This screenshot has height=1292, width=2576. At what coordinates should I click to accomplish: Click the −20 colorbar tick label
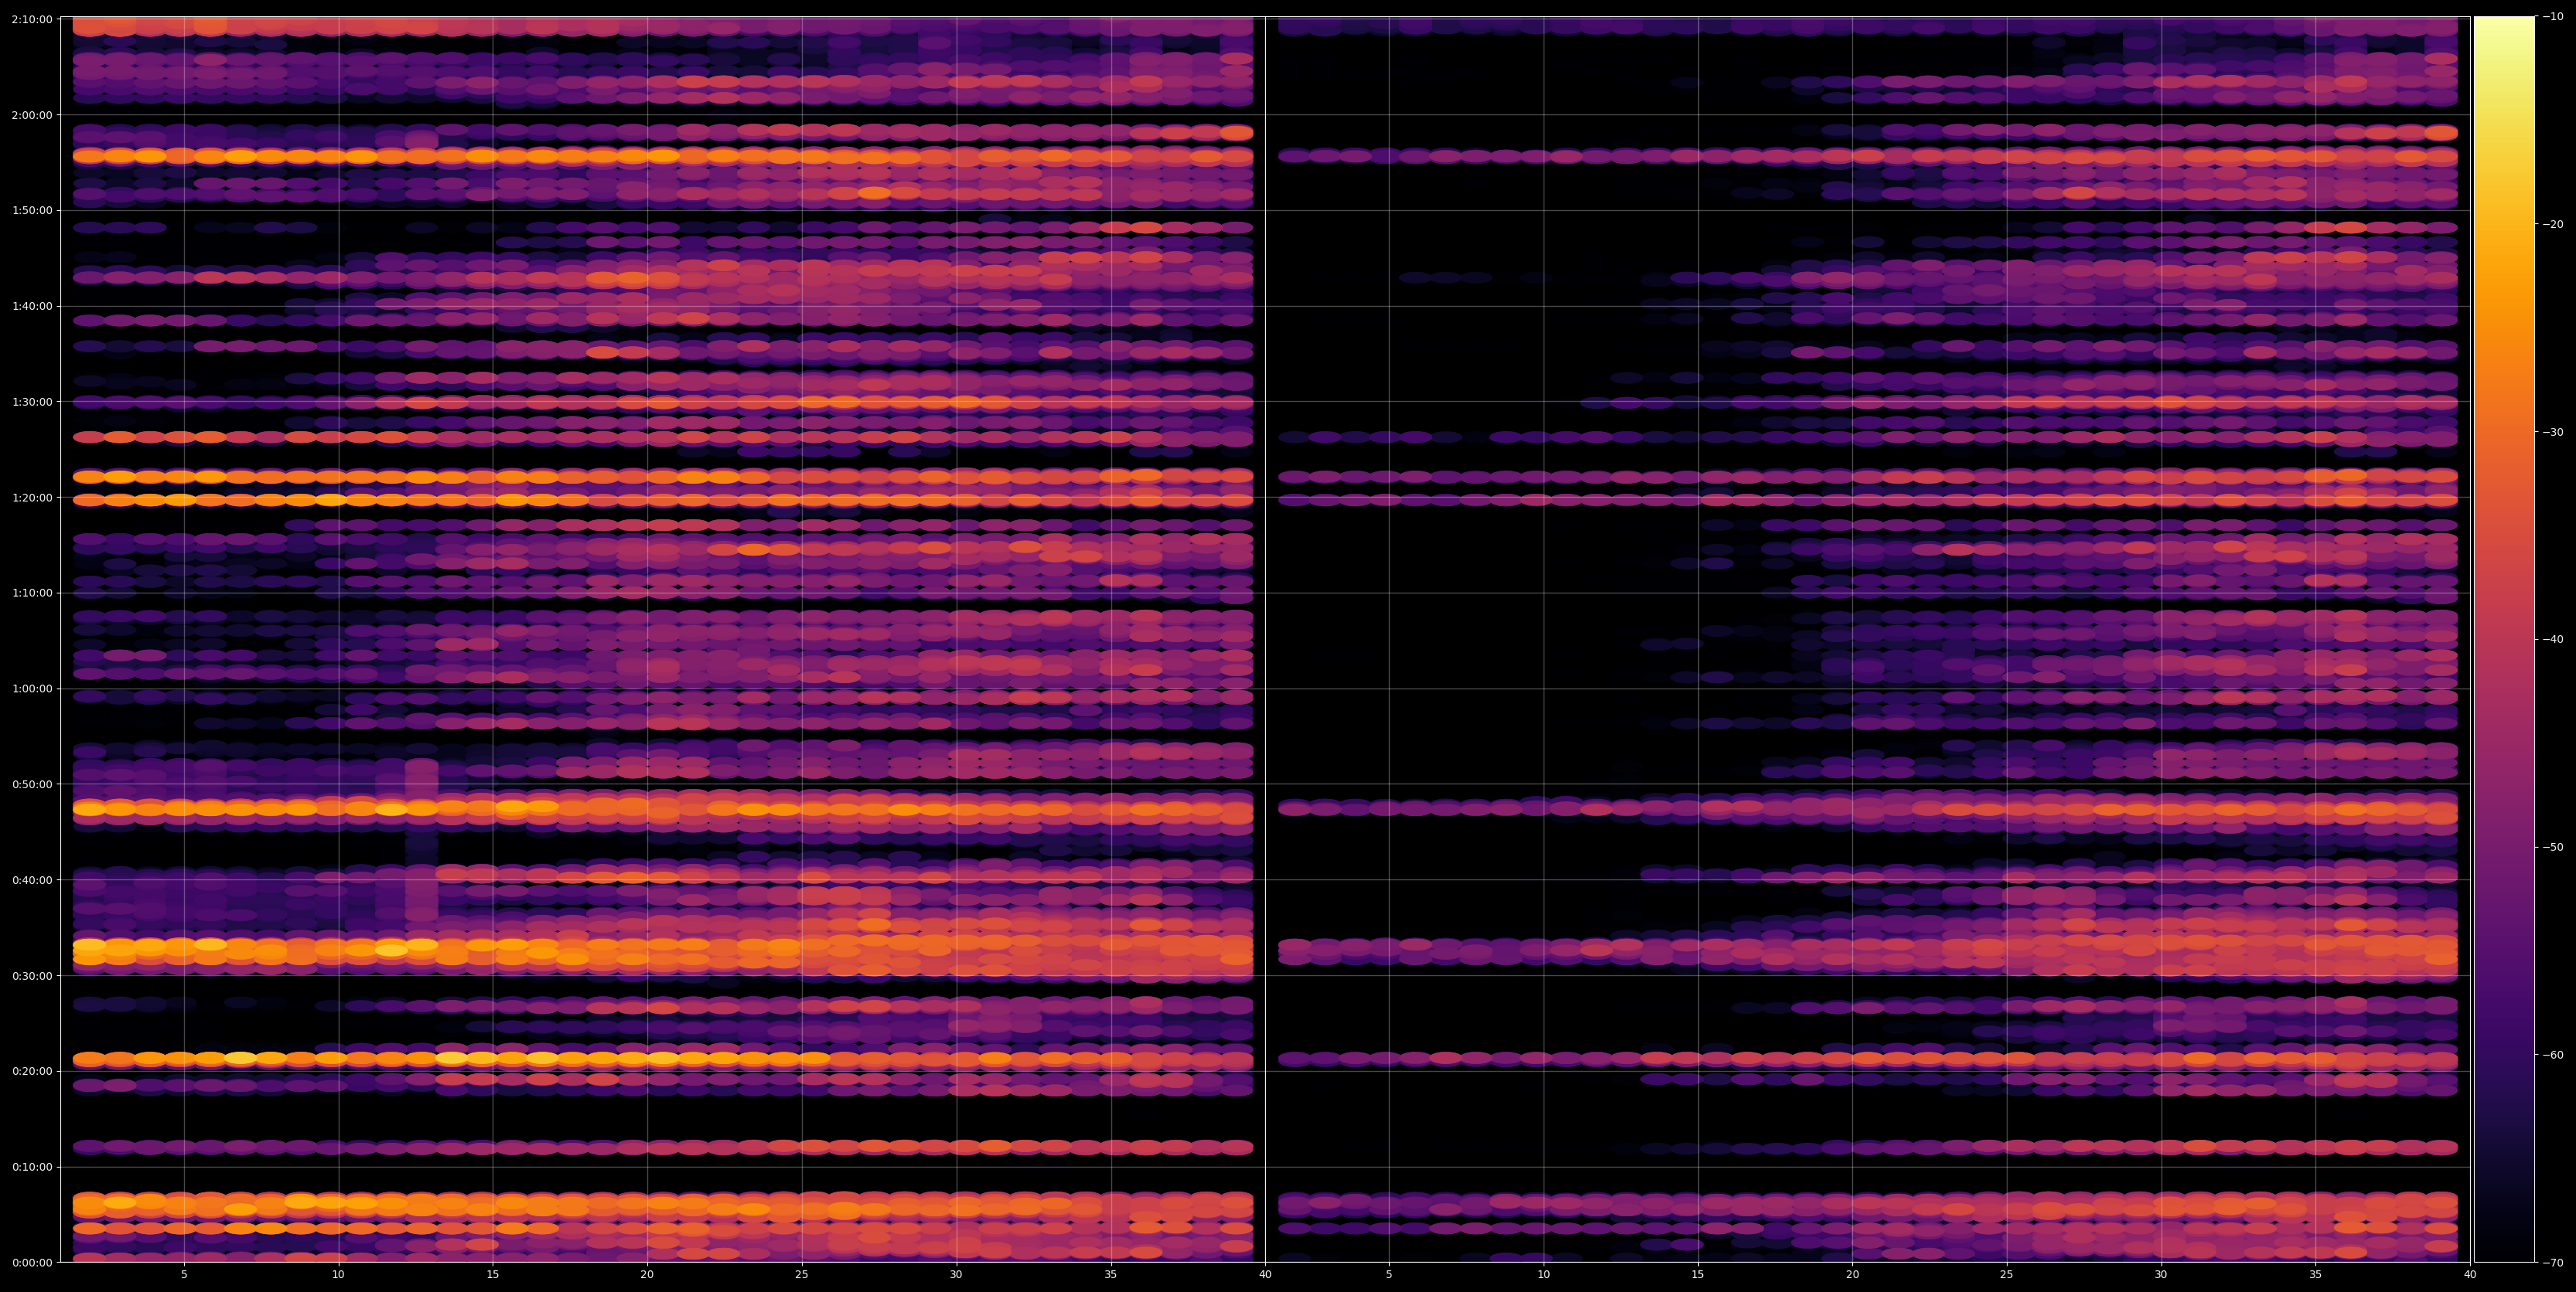[x=2553, y=225]
